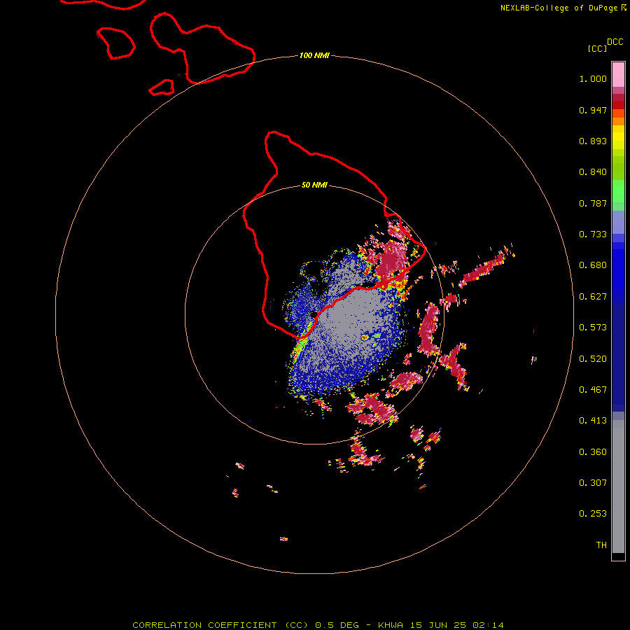The height and width of the screenshot is (630, 630).
Task: Click the 0.840 value on color scale
Action: click(x=593, y=172)
